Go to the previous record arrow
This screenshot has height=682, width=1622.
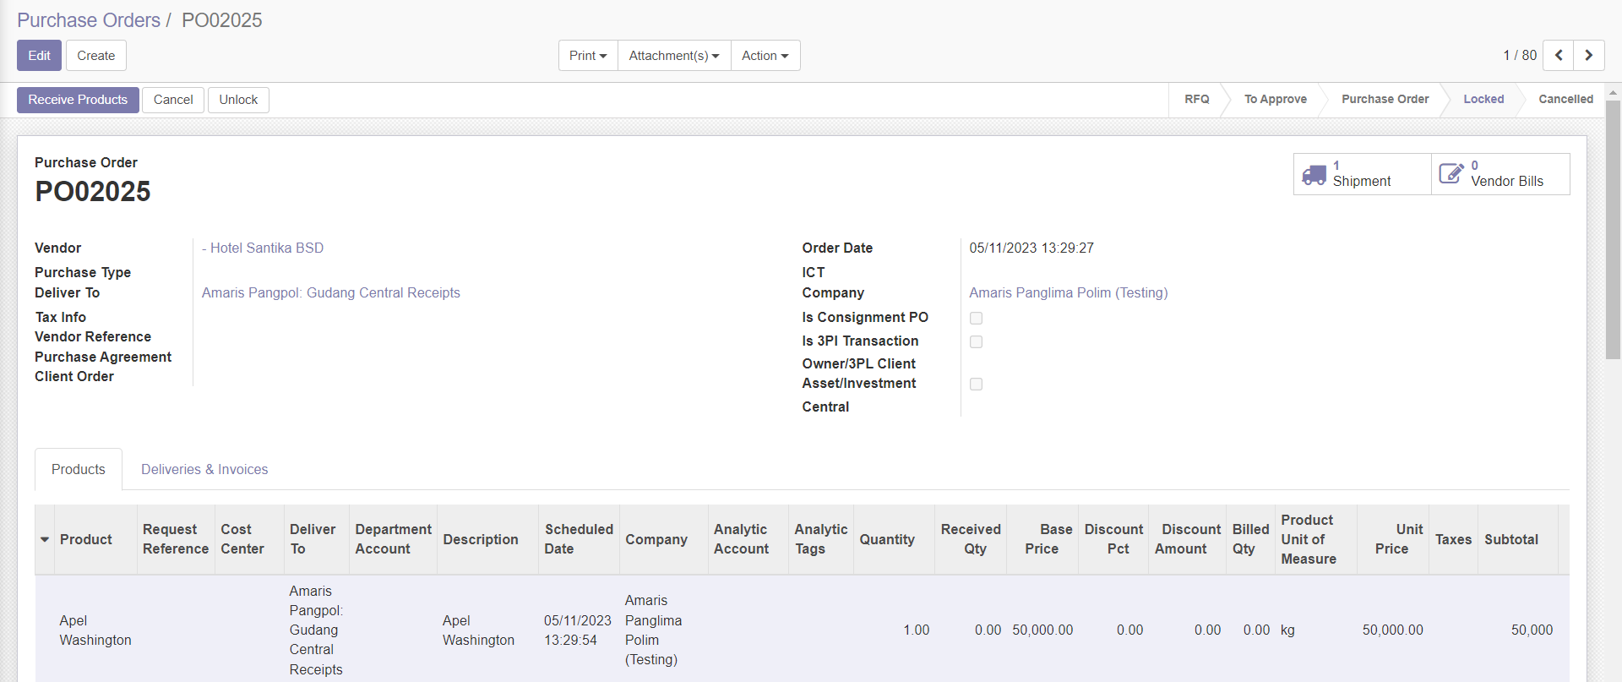(1558, 55)
